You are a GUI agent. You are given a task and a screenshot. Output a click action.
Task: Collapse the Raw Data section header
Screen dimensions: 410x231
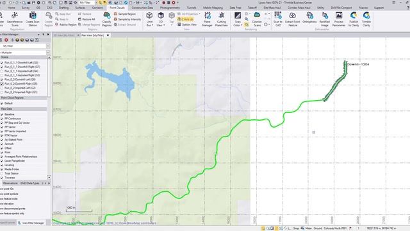(24, 109)
